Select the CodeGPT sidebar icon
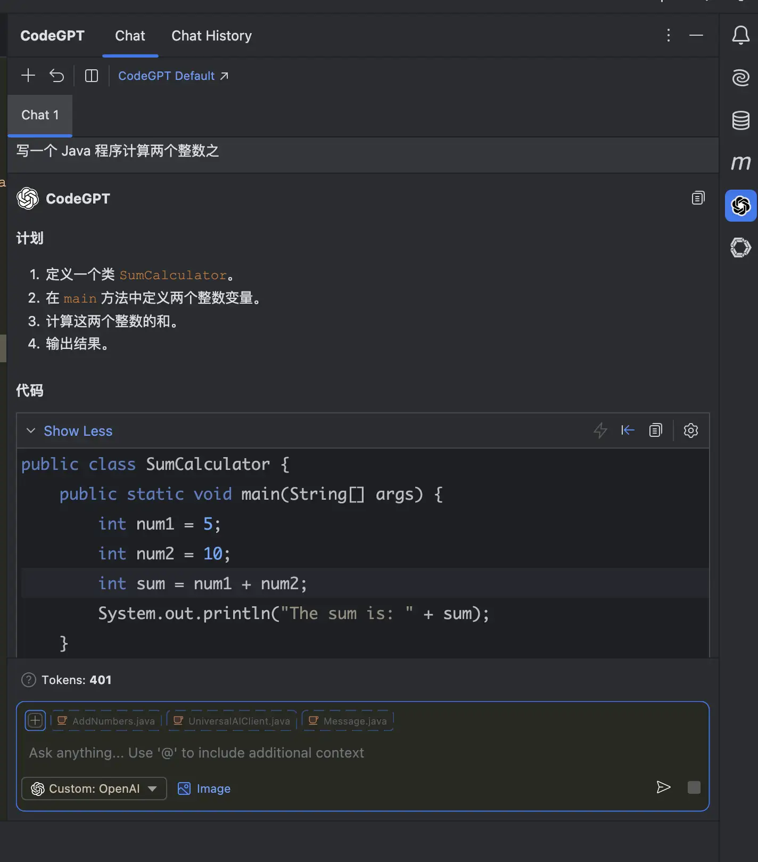Viewport: 758px width, 862px height. 740,206
